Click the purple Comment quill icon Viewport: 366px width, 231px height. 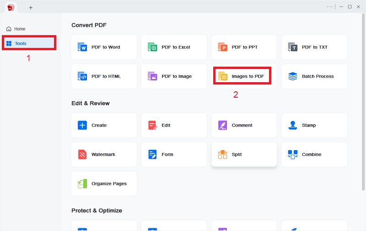point(222,125)
